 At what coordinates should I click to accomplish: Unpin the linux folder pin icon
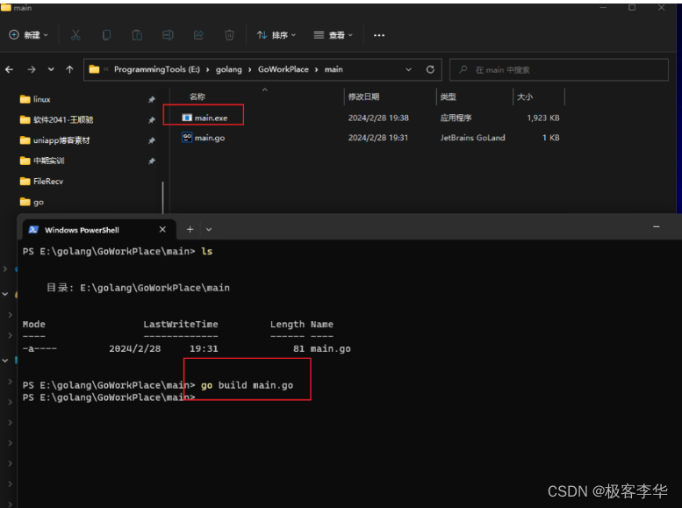(151, 100)
